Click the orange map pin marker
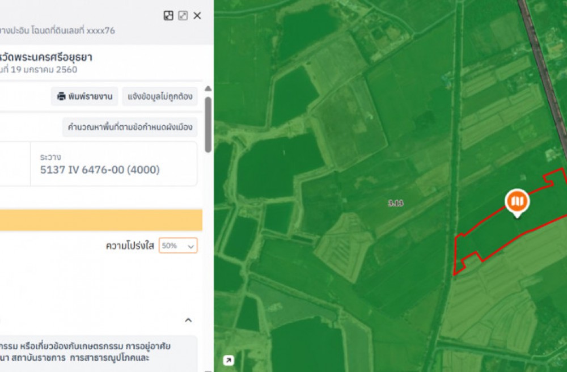567x372 pixels. coord(517,201)
